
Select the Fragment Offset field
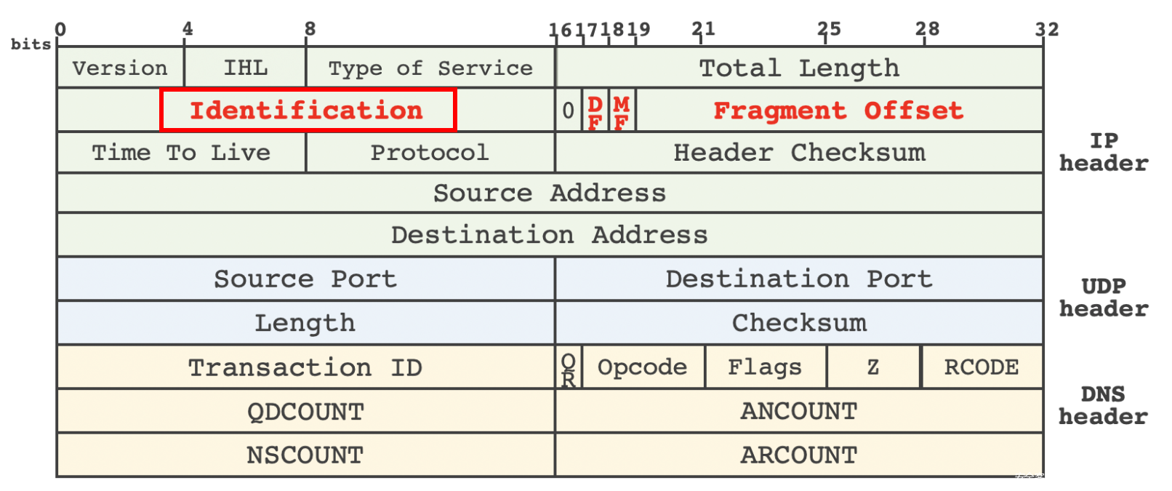pos(838,111)
